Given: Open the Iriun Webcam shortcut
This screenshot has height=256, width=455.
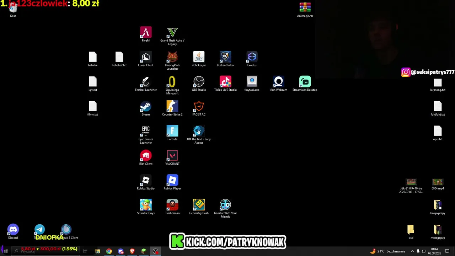Looking at the screenshot, I should tap(278, 84).
